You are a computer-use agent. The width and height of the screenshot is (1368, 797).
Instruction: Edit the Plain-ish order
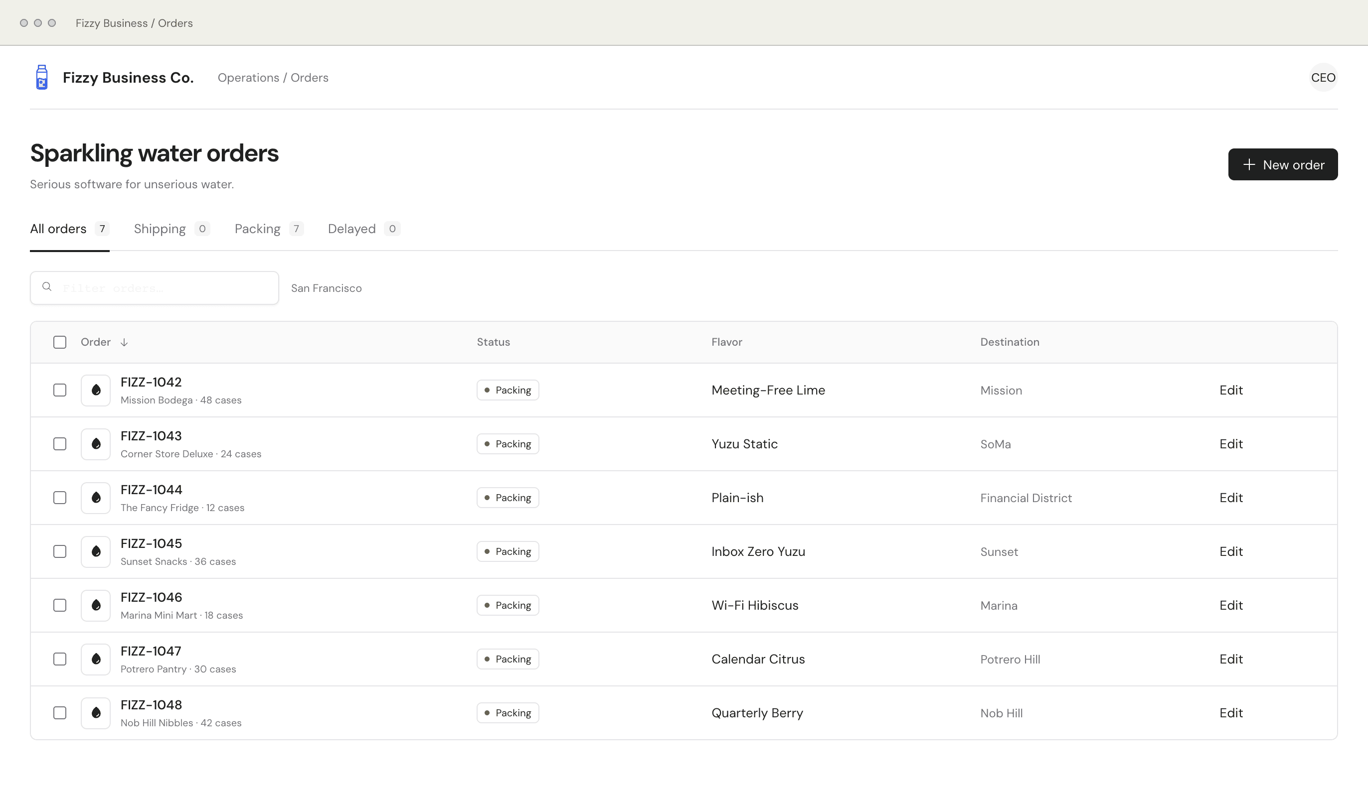tap(1231, 498)
